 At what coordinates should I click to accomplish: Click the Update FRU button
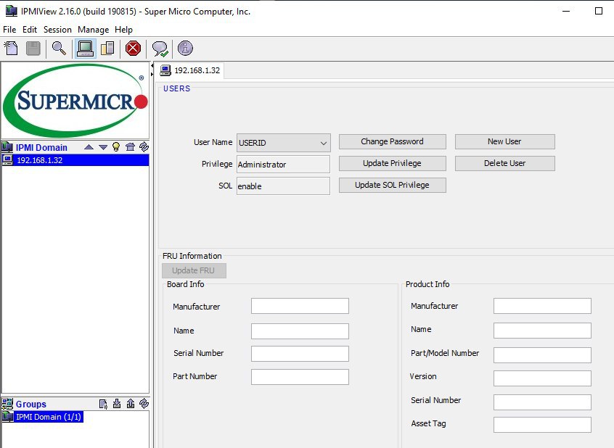coord(194,270)
